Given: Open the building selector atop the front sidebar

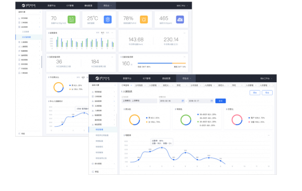Looking at the screenshot, I should [104, 85].
